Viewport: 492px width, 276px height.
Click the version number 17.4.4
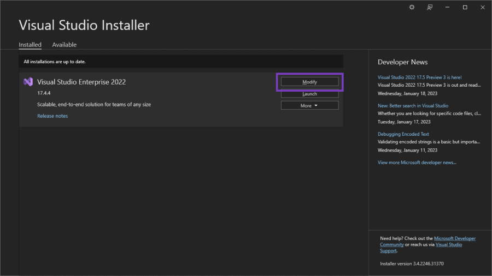(x=44, y=93)
